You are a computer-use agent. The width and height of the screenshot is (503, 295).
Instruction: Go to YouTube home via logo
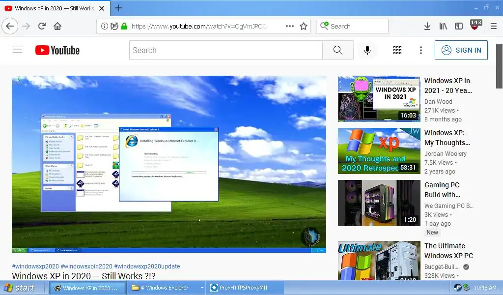coord(57,50)
